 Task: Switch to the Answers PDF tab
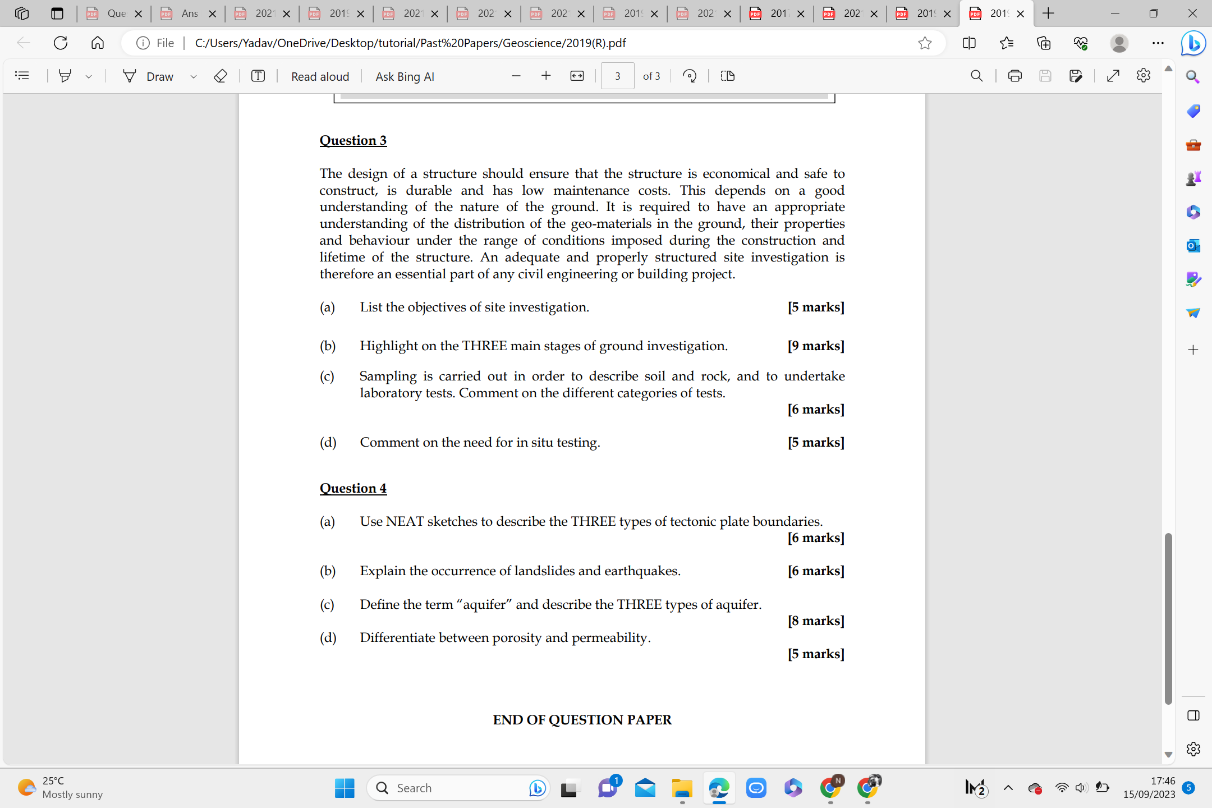(x=188, y=13)
